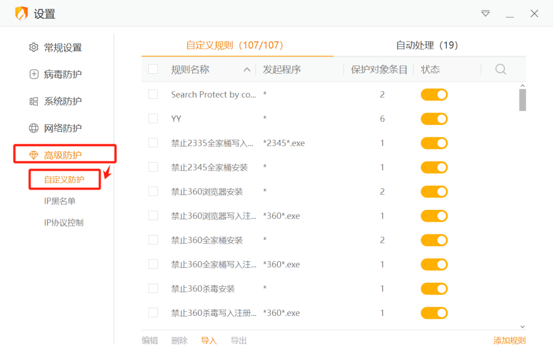Click the 编辑 button
This screenshot has width=553, height=364.
(150, 340)
